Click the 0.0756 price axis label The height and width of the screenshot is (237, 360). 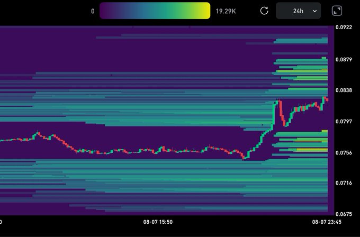344,153
